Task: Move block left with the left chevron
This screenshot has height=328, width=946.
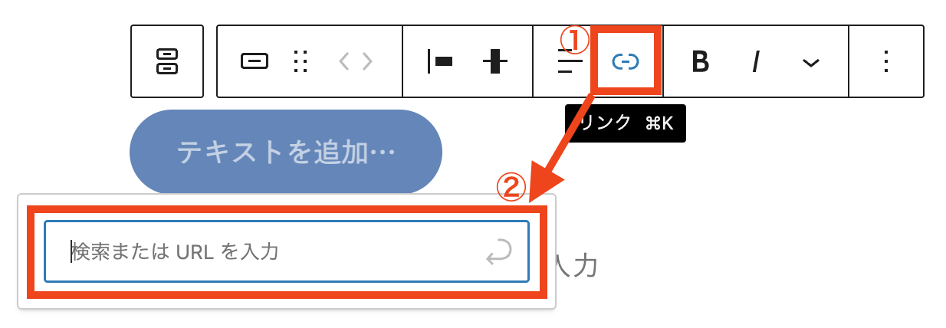Action: pyautogui.click(x=344, y=61)
